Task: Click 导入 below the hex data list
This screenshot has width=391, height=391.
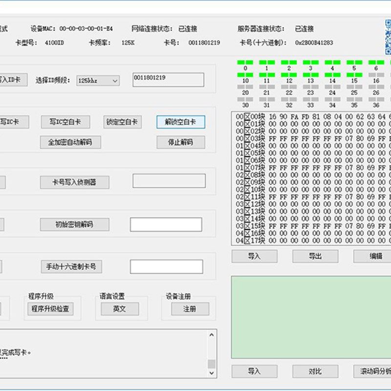Action: (x=254, y=256)
